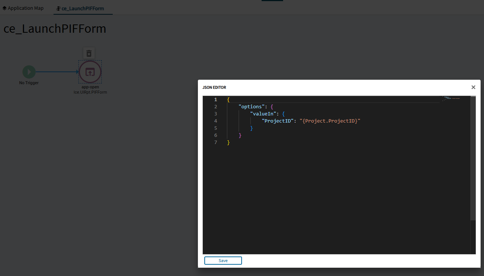Image resolution: width=484 pixels, height=276 pixels.
Task: Select the ce_LaunchPIFForm tab label
Action: 83,8
